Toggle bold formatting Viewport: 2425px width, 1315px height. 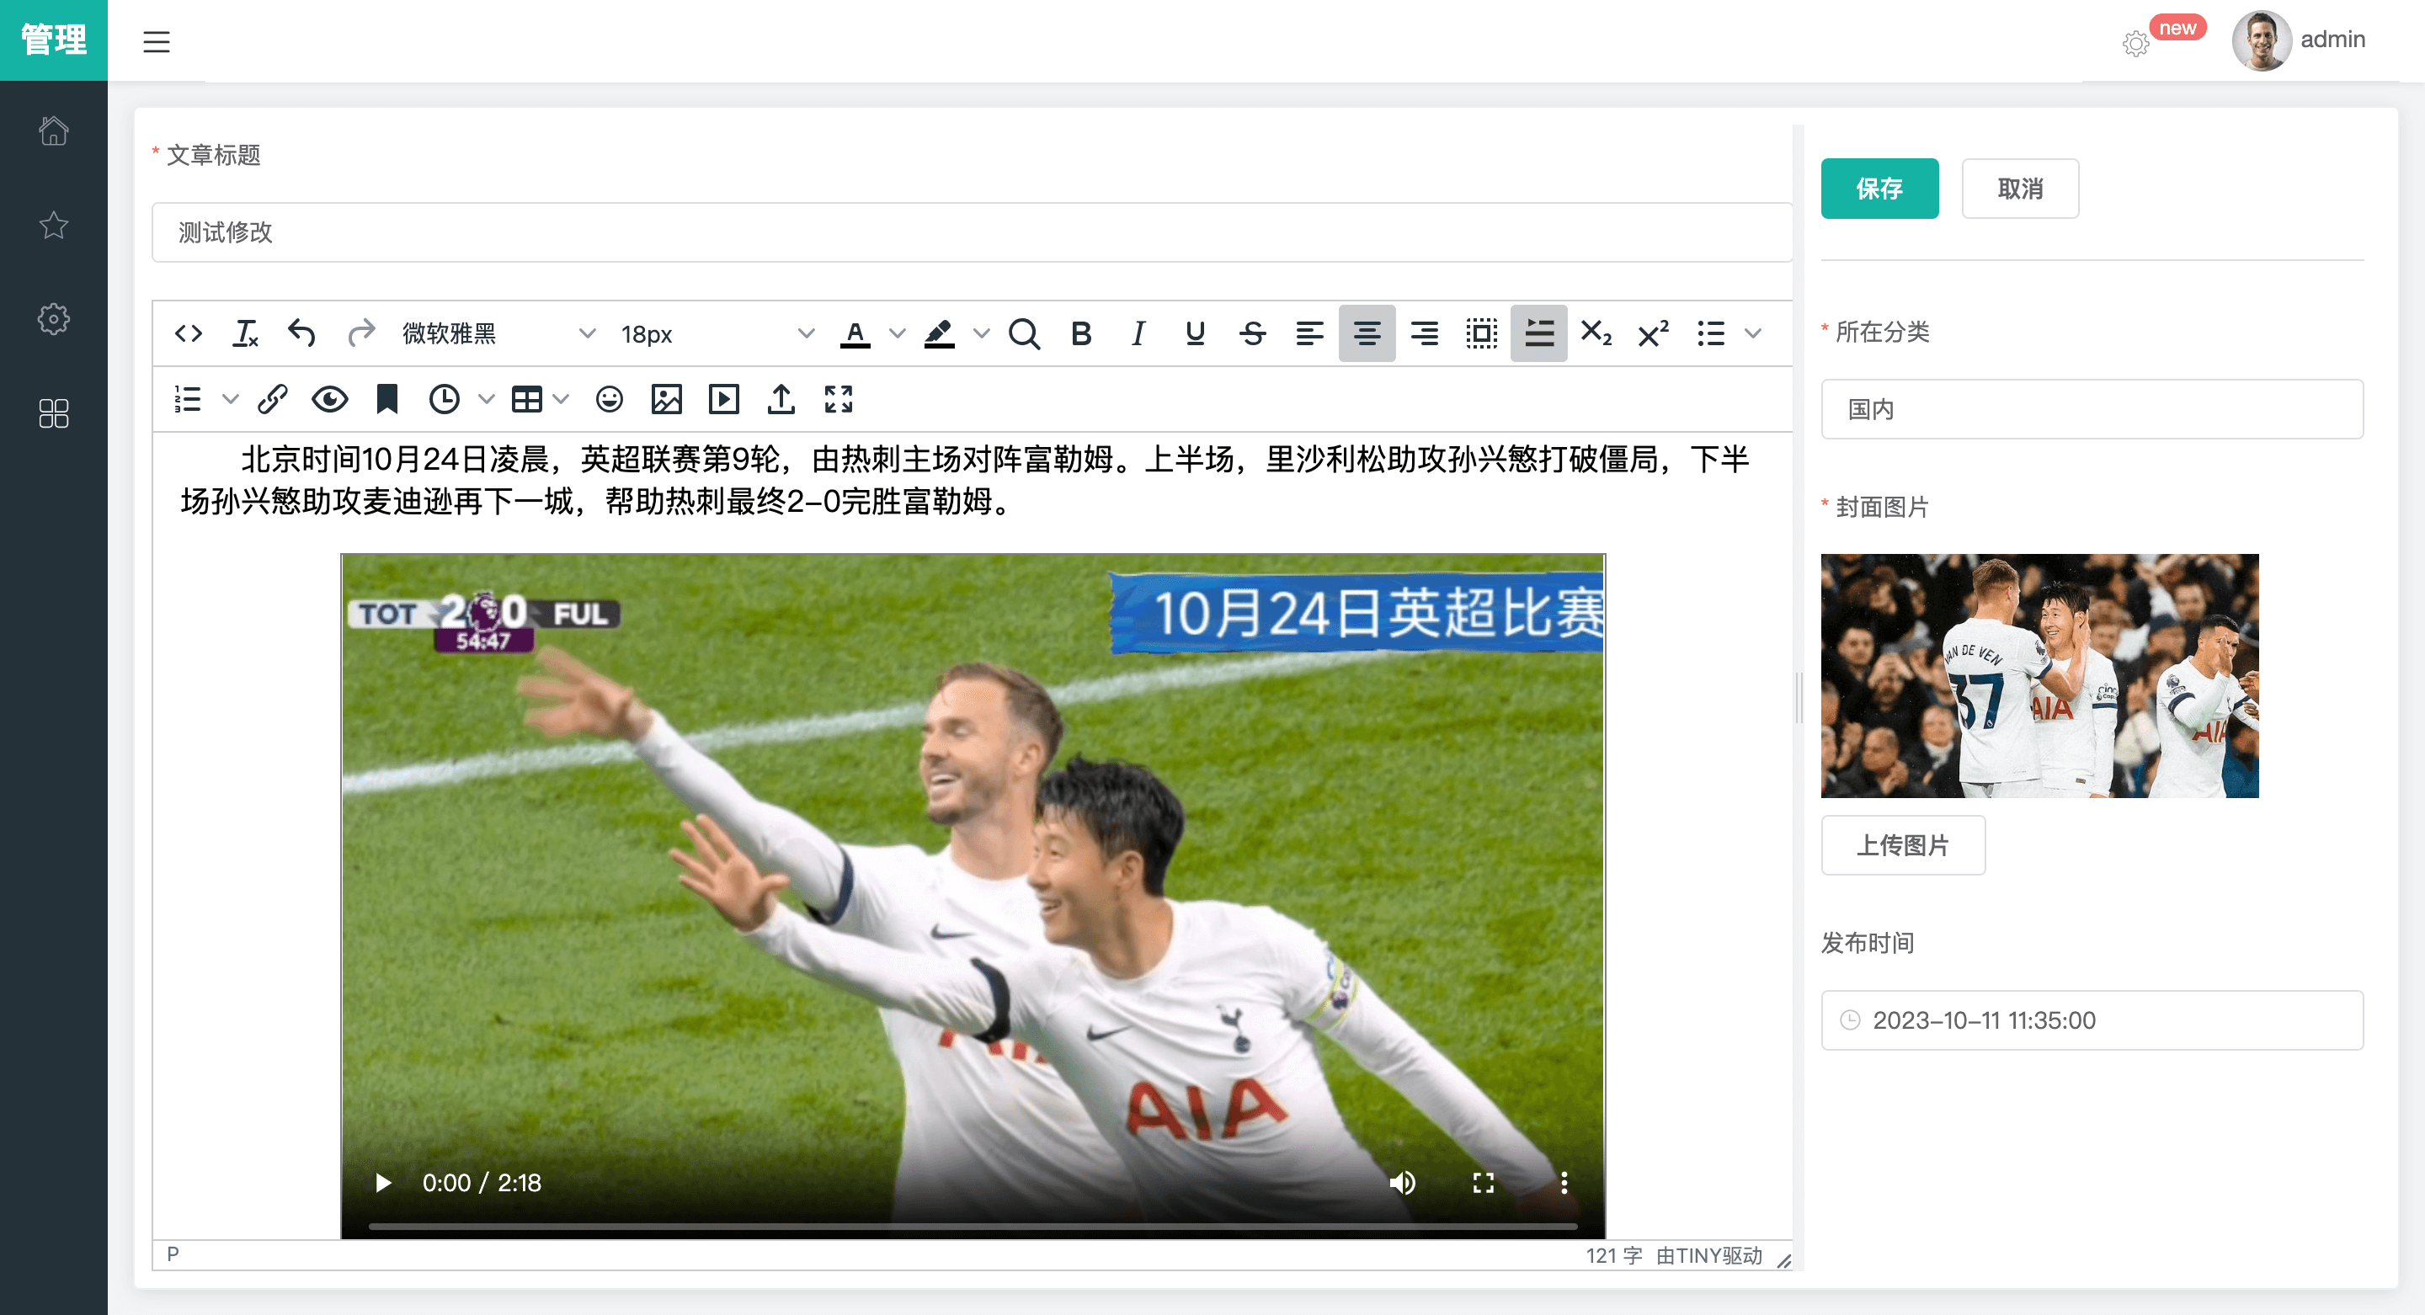click(1080, 333)
